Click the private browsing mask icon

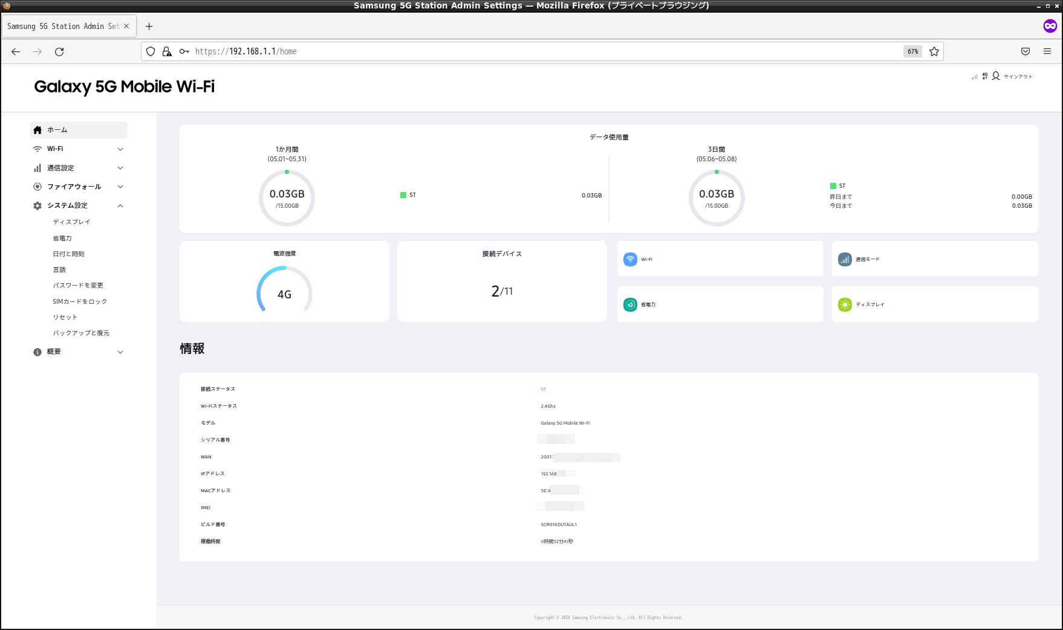coord(1050,26)
